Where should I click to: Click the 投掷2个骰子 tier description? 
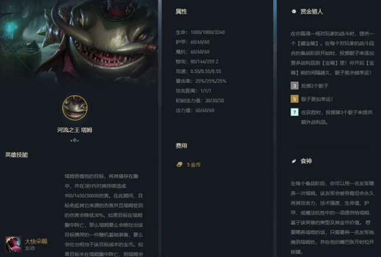point(315,86)
